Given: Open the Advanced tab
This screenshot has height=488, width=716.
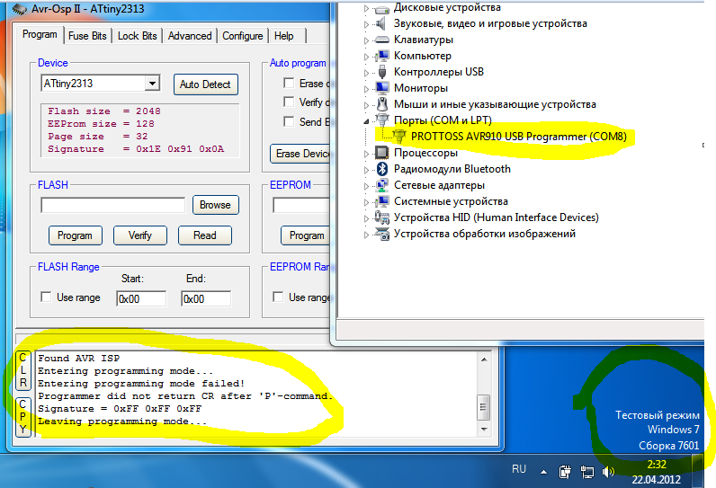Looking at the screenshot, I should tap(190, 36).
